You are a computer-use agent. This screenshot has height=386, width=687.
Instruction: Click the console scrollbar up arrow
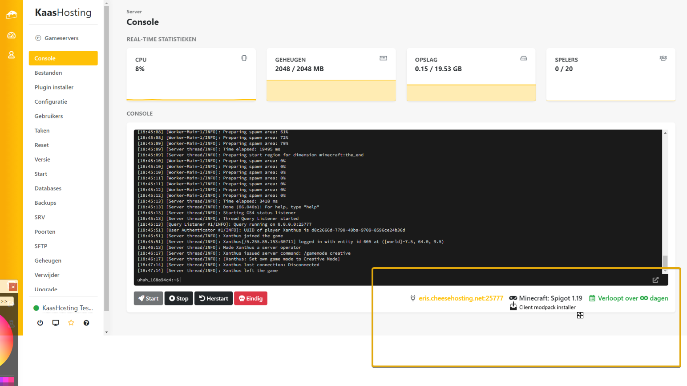click(665, 133)
